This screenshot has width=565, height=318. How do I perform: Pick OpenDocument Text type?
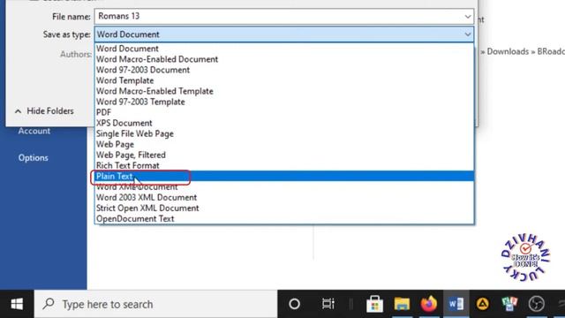tap(284, 219)
